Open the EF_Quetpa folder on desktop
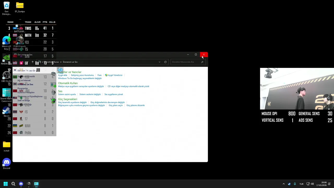The height and width of the screenshot is (188, 334). (20, 8)
